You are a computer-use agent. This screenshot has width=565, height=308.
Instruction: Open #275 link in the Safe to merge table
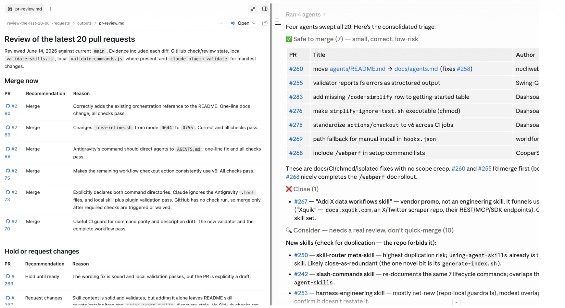[296, 125]
